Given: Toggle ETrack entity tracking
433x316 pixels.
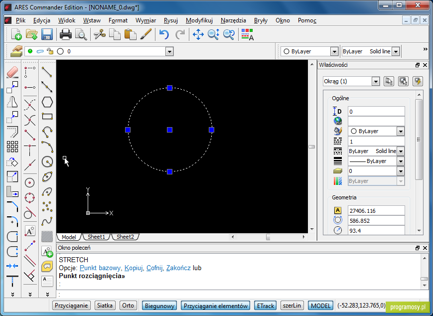Looking at the screenshot, I should click(266, 306).
